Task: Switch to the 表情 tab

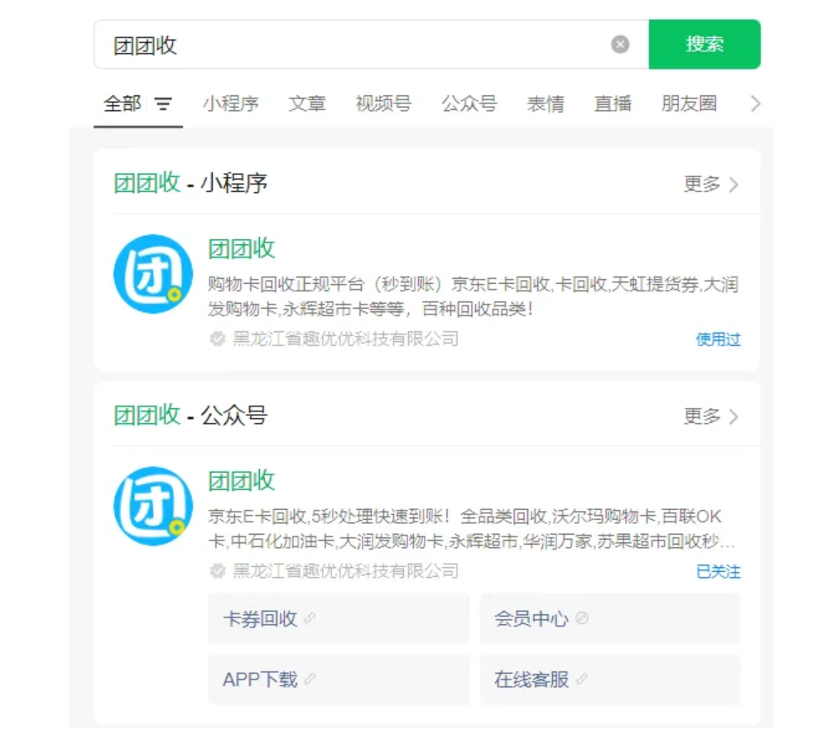Action: point(546,103)
